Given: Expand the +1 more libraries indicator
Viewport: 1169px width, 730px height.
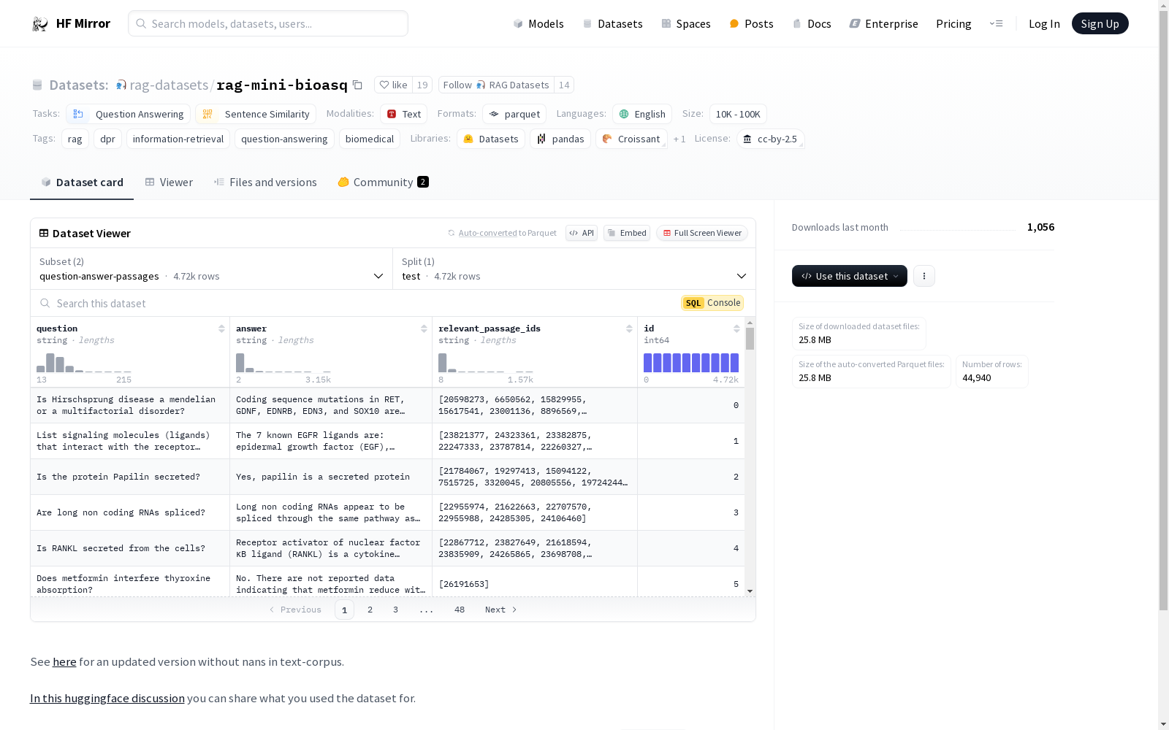Looking at the screenshot, I should 679,139.
